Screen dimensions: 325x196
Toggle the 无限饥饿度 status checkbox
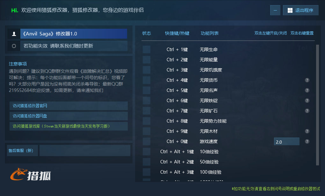tap(147, 70)
